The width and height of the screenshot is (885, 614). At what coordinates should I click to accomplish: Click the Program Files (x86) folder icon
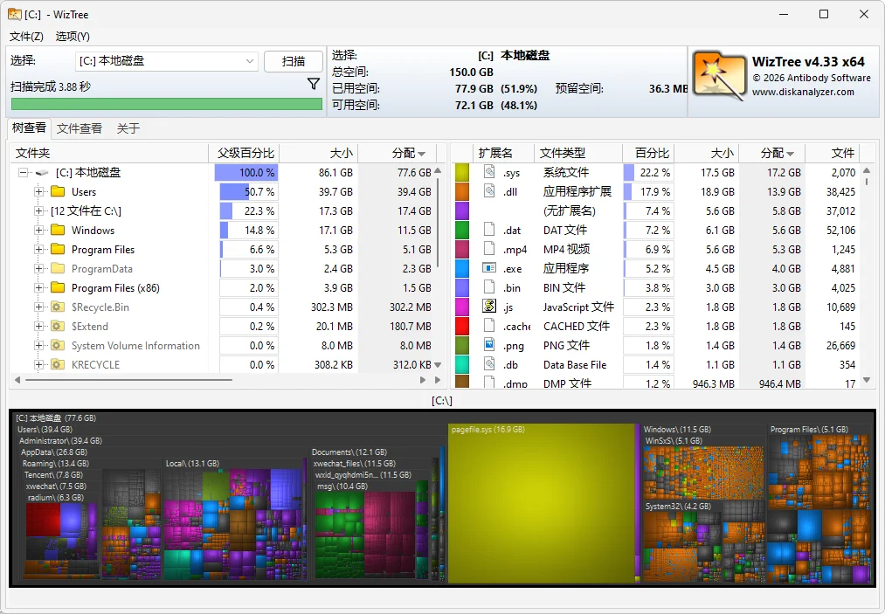coord(58,287)
